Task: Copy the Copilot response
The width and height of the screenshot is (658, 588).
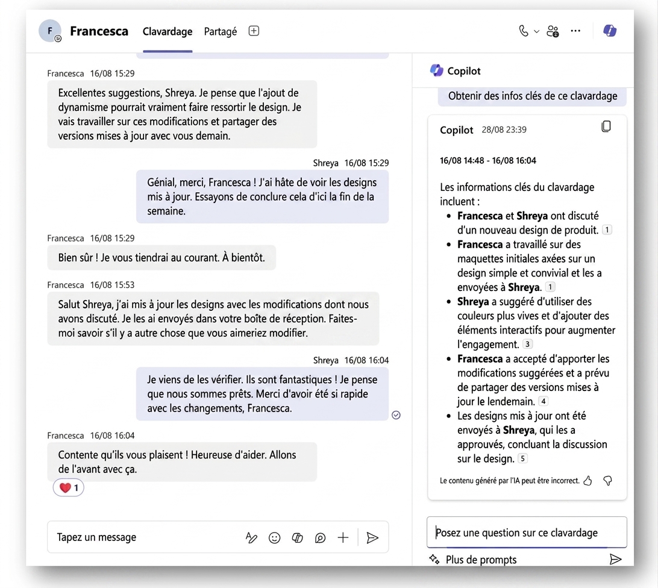Action: 606,127
